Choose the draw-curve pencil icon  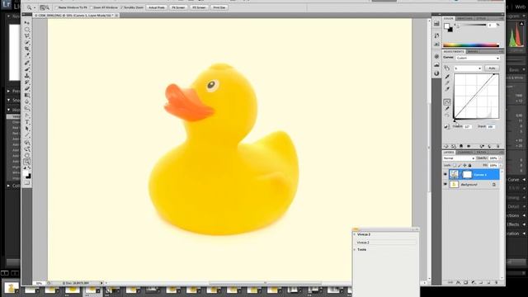[447, 109]
